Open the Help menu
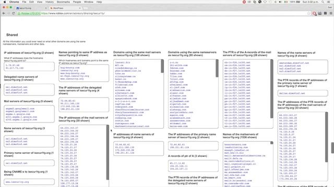 (99, 2)
